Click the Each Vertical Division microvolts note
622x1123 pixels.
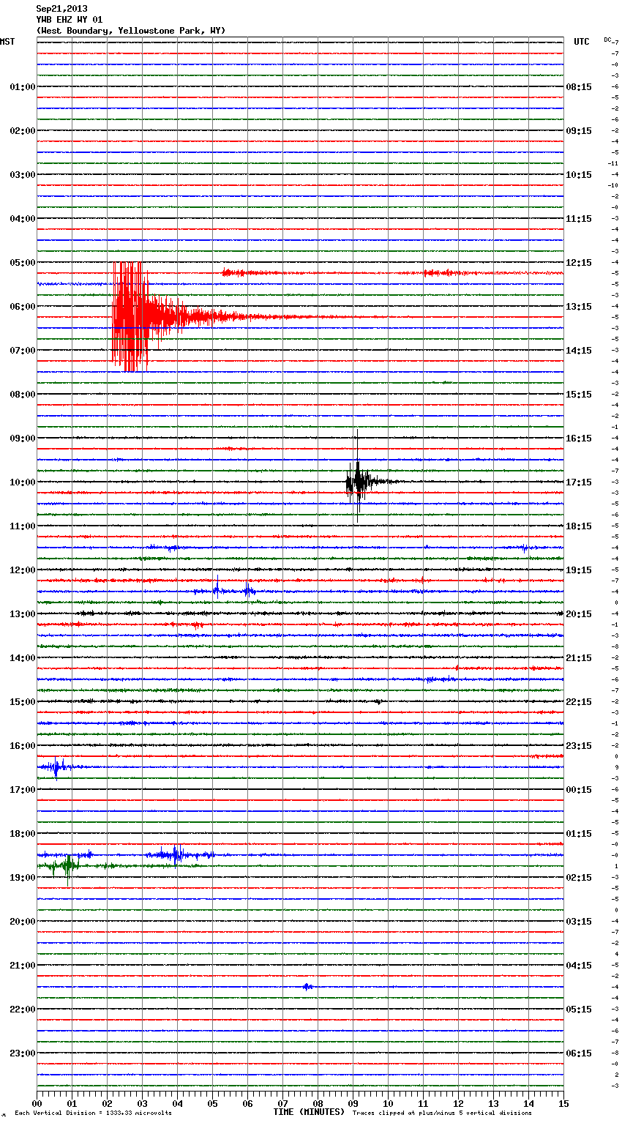[x=93, y=1113]
